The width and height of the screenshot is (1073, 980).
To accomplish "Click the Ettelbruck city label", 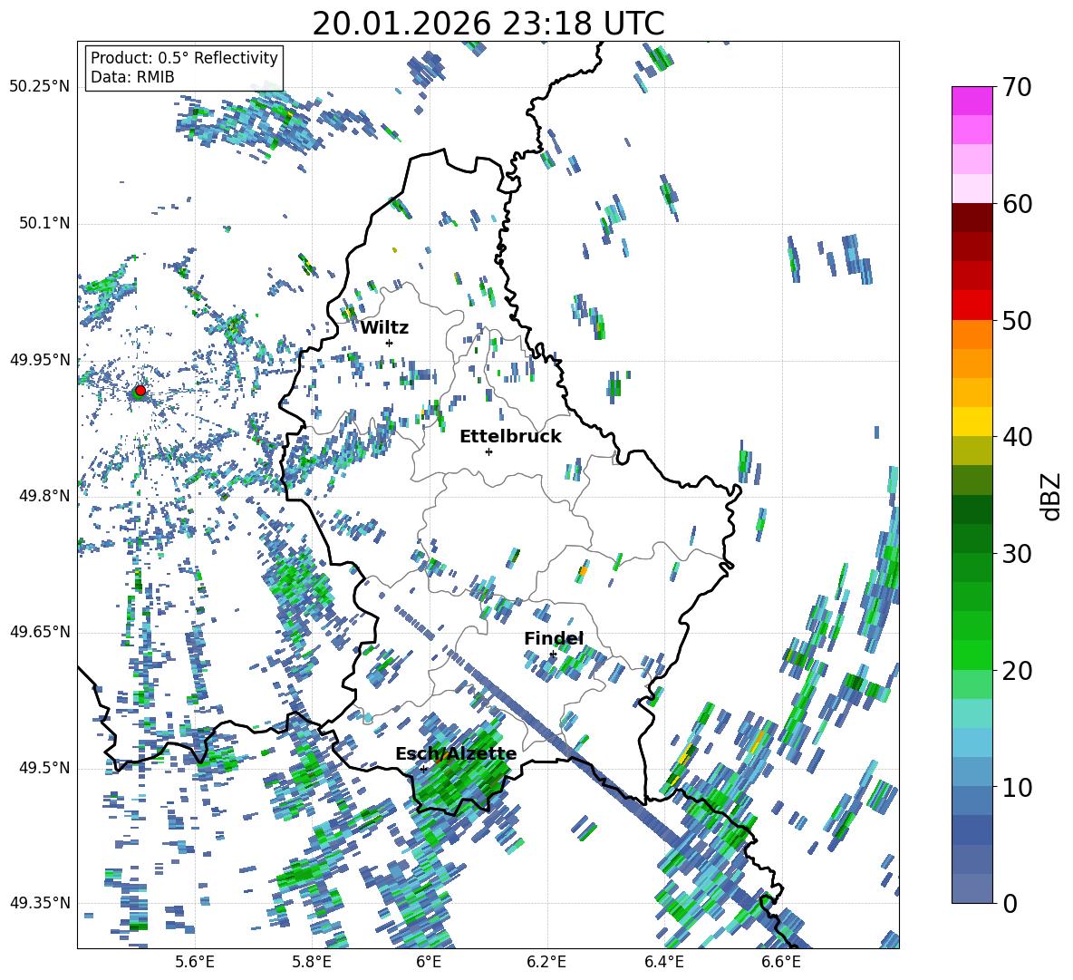I will tap(510, 437).
